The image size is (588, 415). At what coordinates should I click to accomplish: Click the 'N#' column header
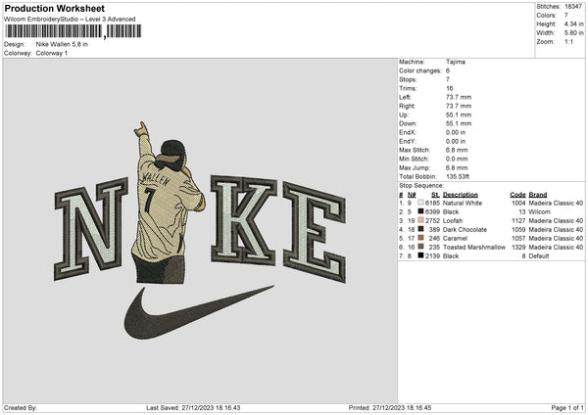[x=412, y=195]
